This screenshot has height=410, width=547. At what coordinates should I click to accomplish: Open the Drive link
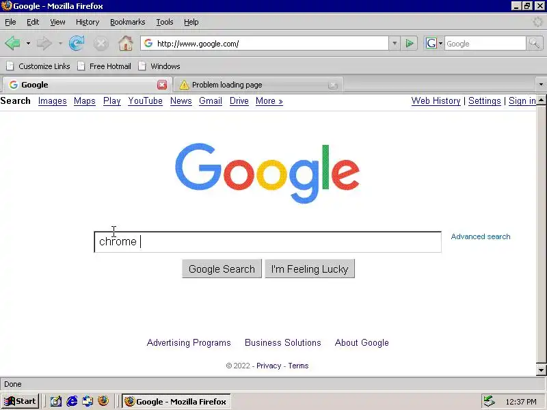pyautogui.click(x=239, y=101)
